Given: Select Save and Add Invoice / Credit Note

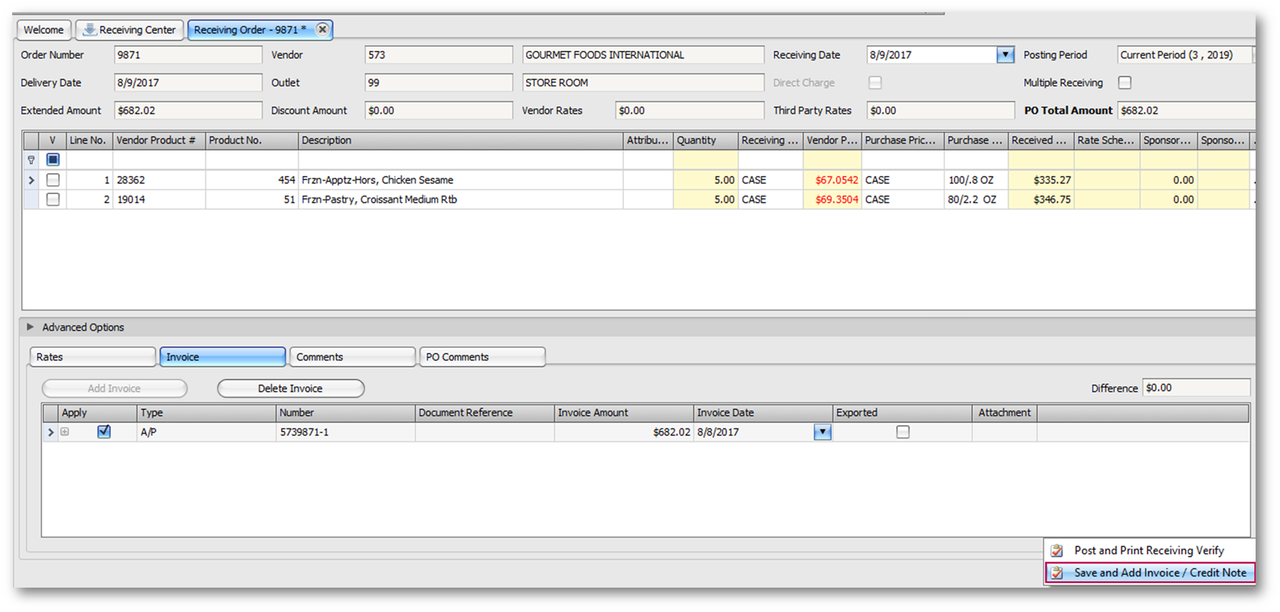Looking at the screenshot, I should 1159,573.
